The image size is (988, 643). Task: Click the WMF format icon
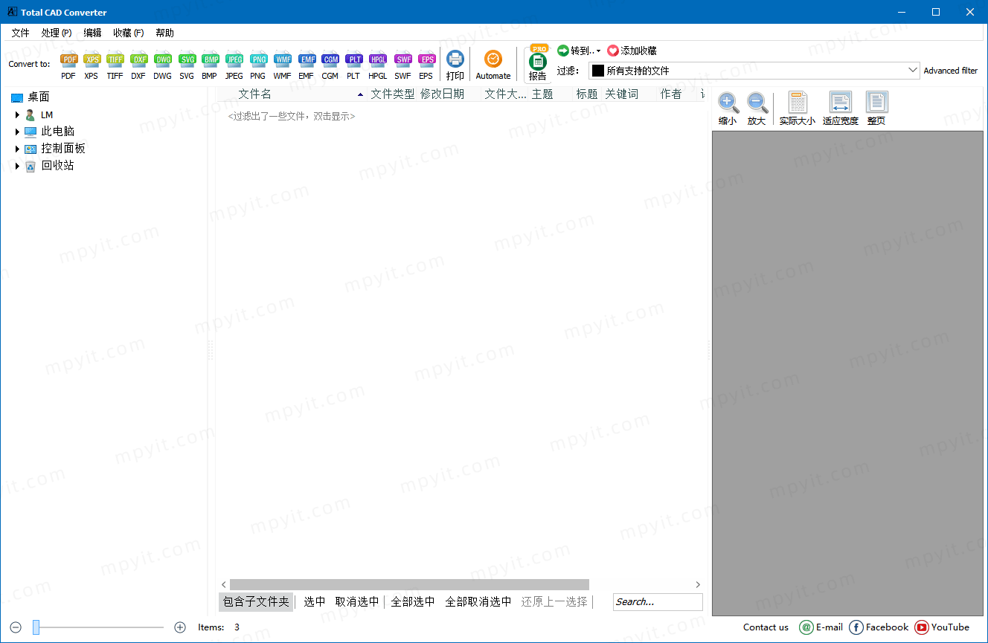point(283,65)
